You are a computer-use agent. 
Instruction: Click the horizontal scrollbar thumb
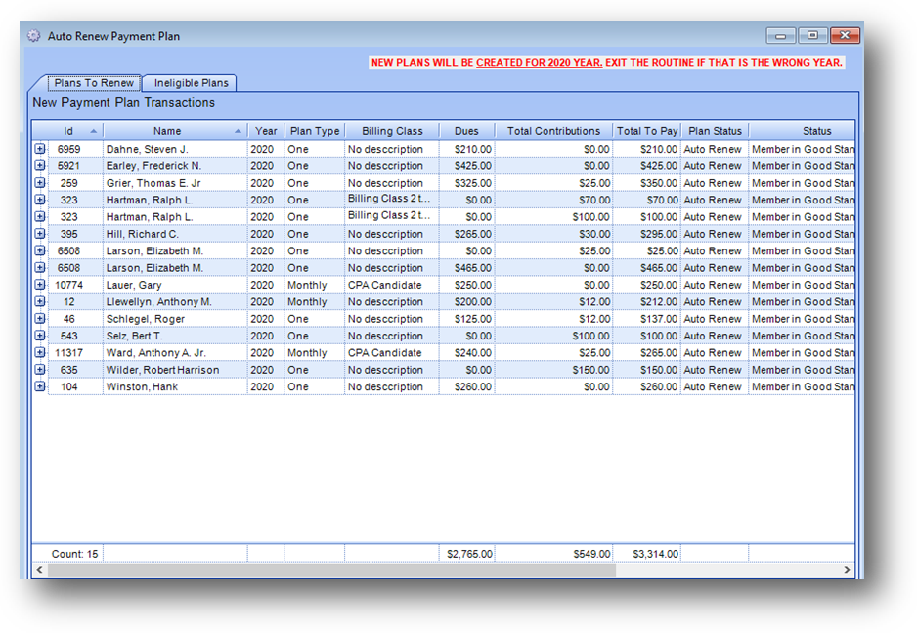(x=331, y=569)
